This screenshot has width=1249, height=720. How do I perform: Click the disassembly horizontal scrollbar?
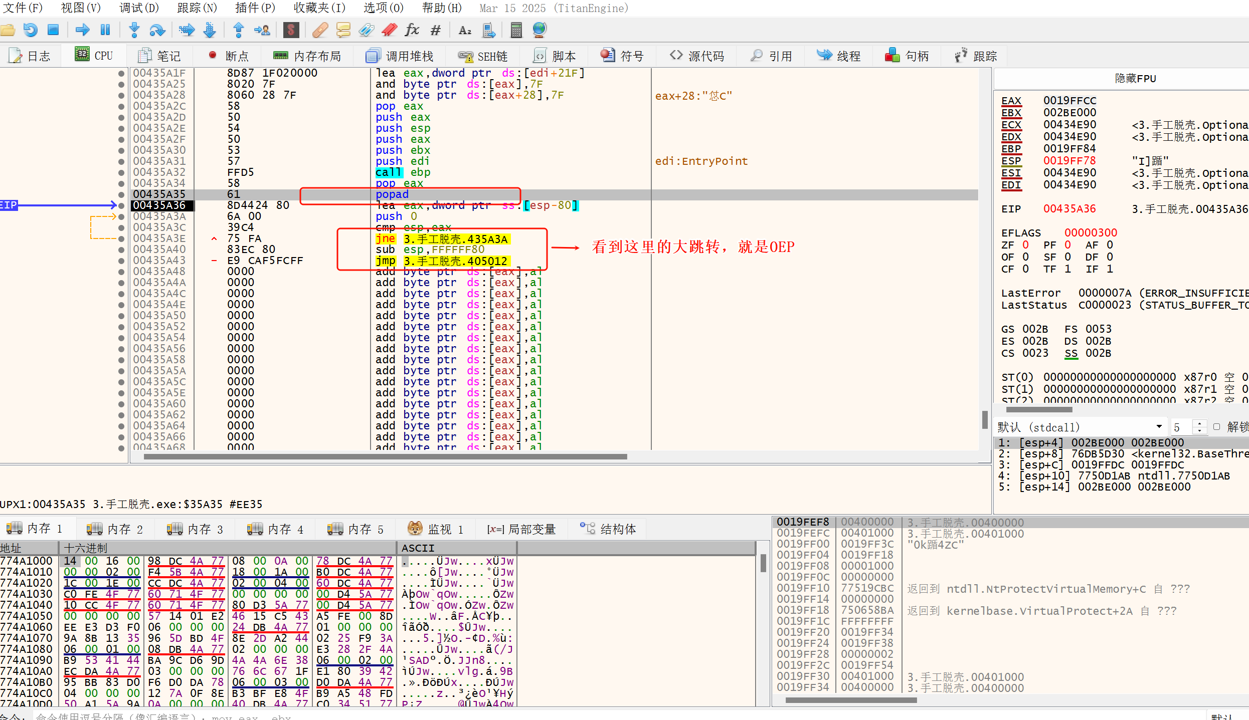[x=385, y=456]
